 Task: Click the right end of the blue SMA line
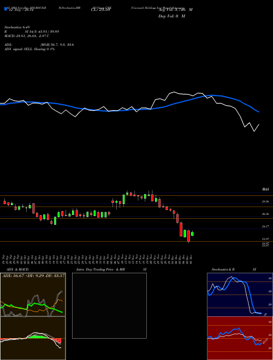[259, 112]
